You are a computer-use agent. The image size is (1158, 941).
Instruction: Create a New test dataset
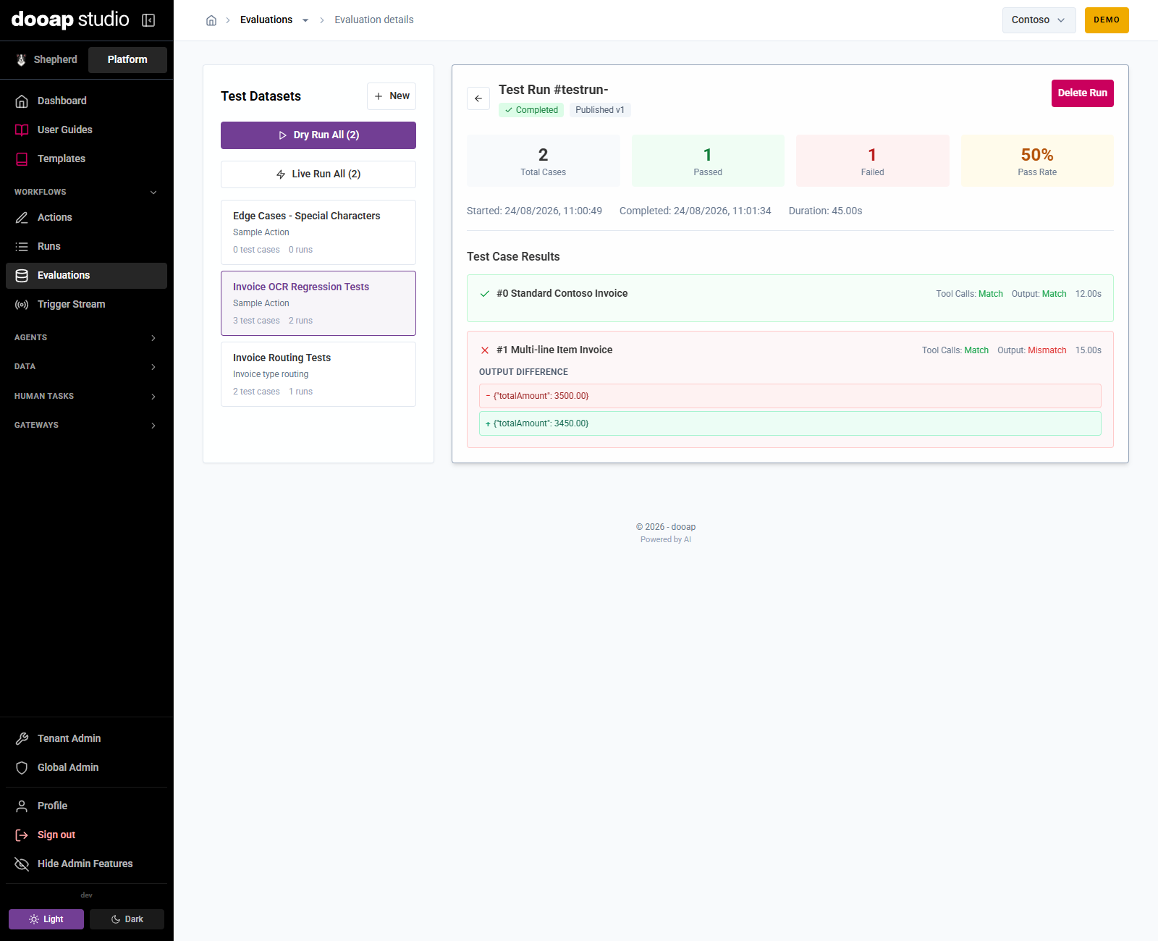coord(392,96)
